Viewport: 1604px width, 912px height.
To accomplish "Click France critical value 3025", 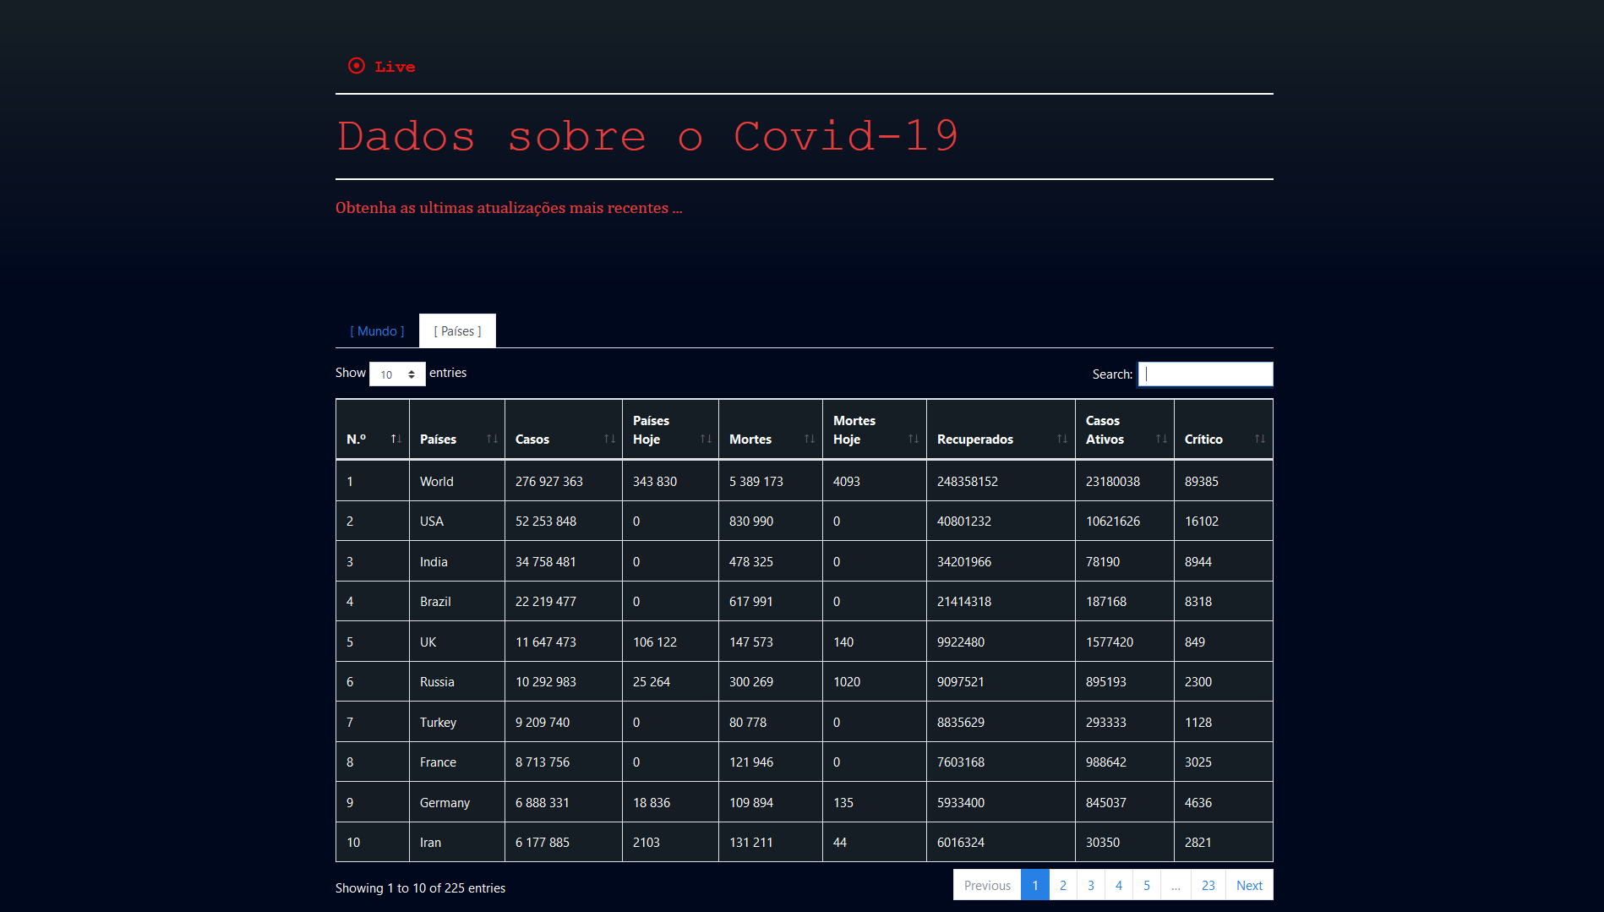I will click(1198, 762).
